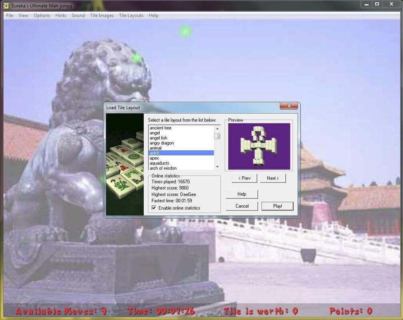Viewport: 403px width, 320px height.
Task: Click the 'Fastest time: 00:01:59' text
Action: [x=172, y=200]
